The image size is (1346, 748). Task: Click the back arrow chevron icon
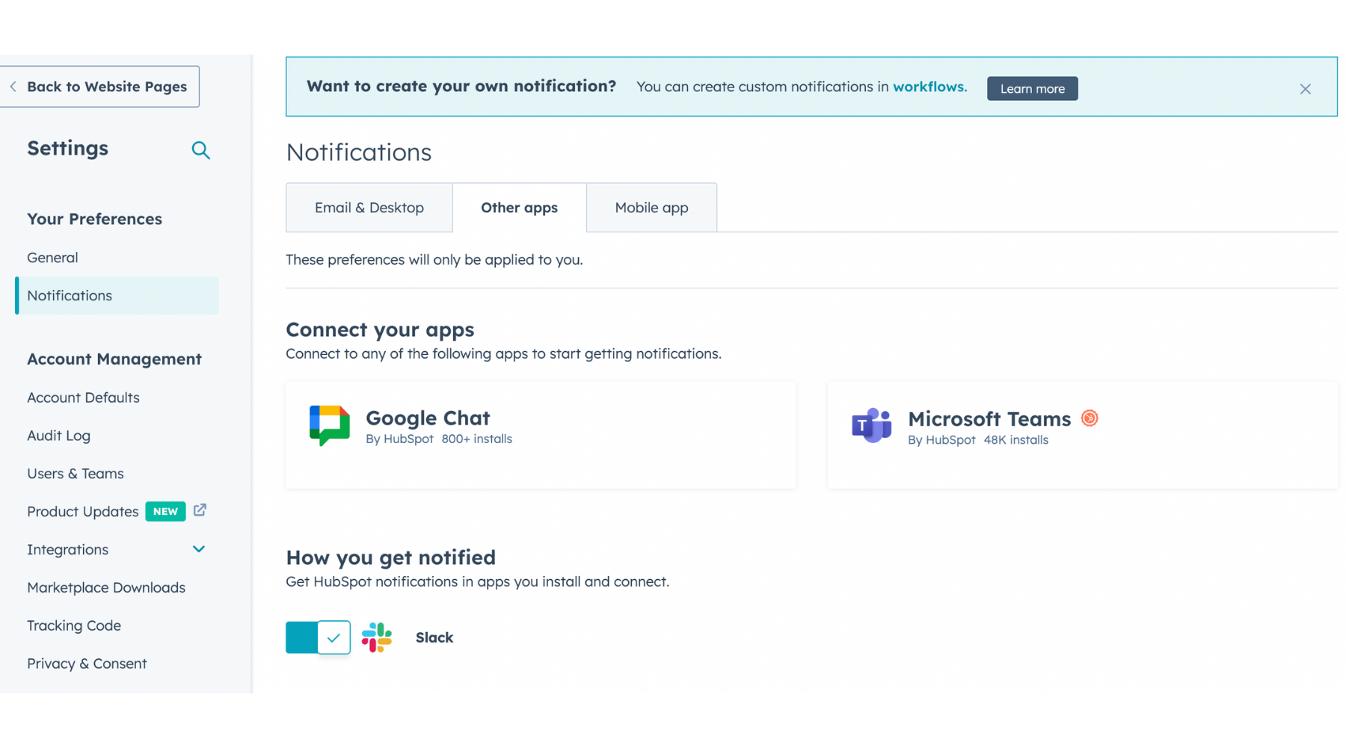pyautogui.click(x=13, y=87)
